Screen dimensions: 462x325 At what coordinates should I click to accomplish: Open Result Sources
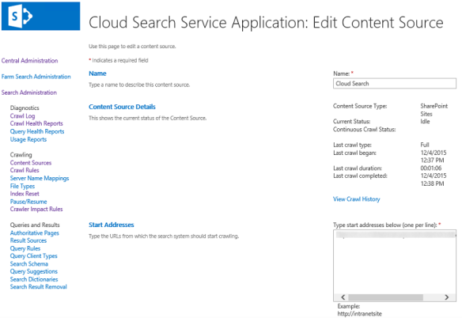tap(28, 241)
